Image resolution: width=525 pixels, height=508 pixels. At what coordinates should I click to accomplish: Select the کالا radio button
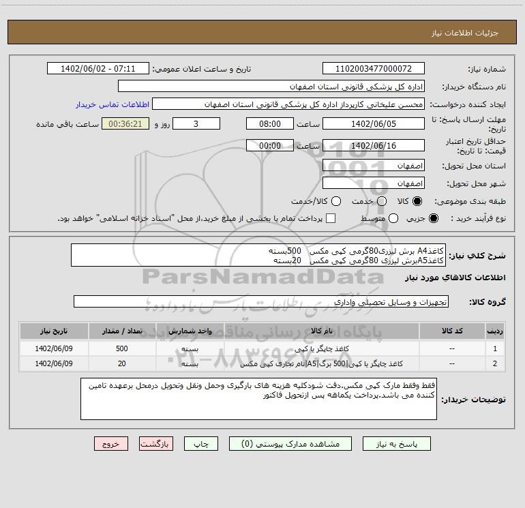click(x=417, y=201)
